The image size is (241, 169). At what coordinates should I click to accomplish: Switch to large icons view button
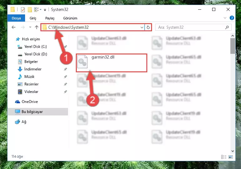coord(231,157)
